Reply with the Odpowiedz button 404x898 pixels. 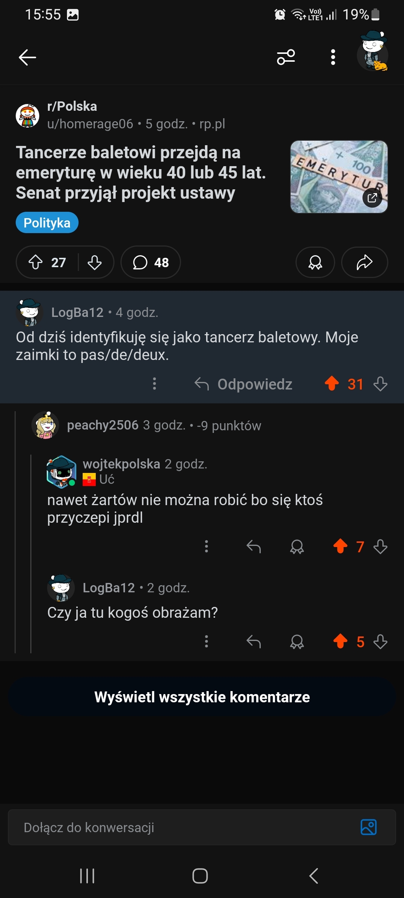tap(244, 384)
